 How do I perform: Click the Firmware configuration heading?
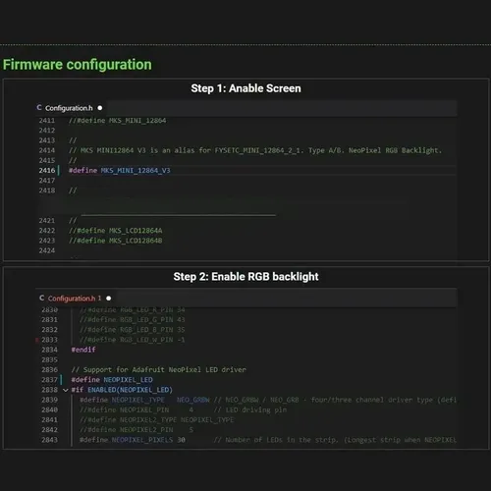[78, 65]
